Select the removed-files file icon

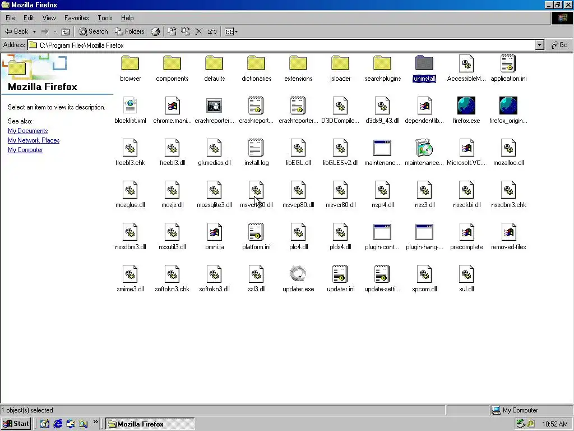point(508,232)
